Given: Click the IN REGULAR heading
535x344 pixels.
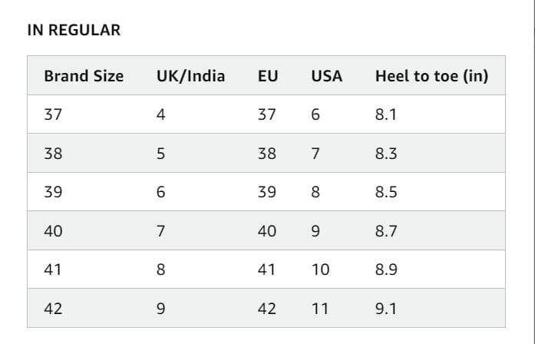Looking at the screenshot, I should (74, 31).
